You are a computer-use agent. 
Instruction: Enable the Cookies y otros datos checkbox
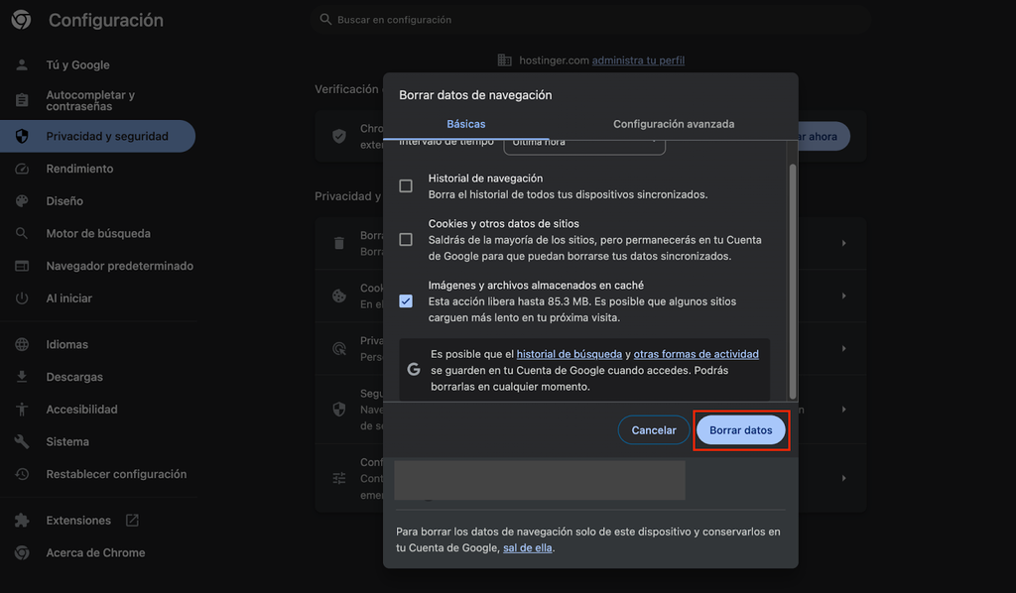point(405,239)
